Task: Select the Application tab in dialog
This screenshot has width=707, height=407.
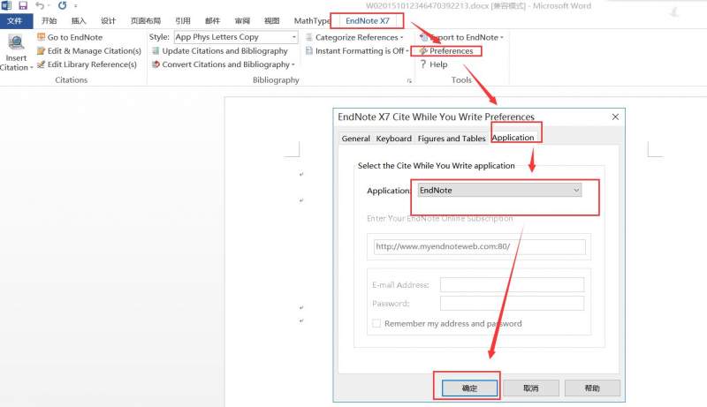Action: pos(513,138)
